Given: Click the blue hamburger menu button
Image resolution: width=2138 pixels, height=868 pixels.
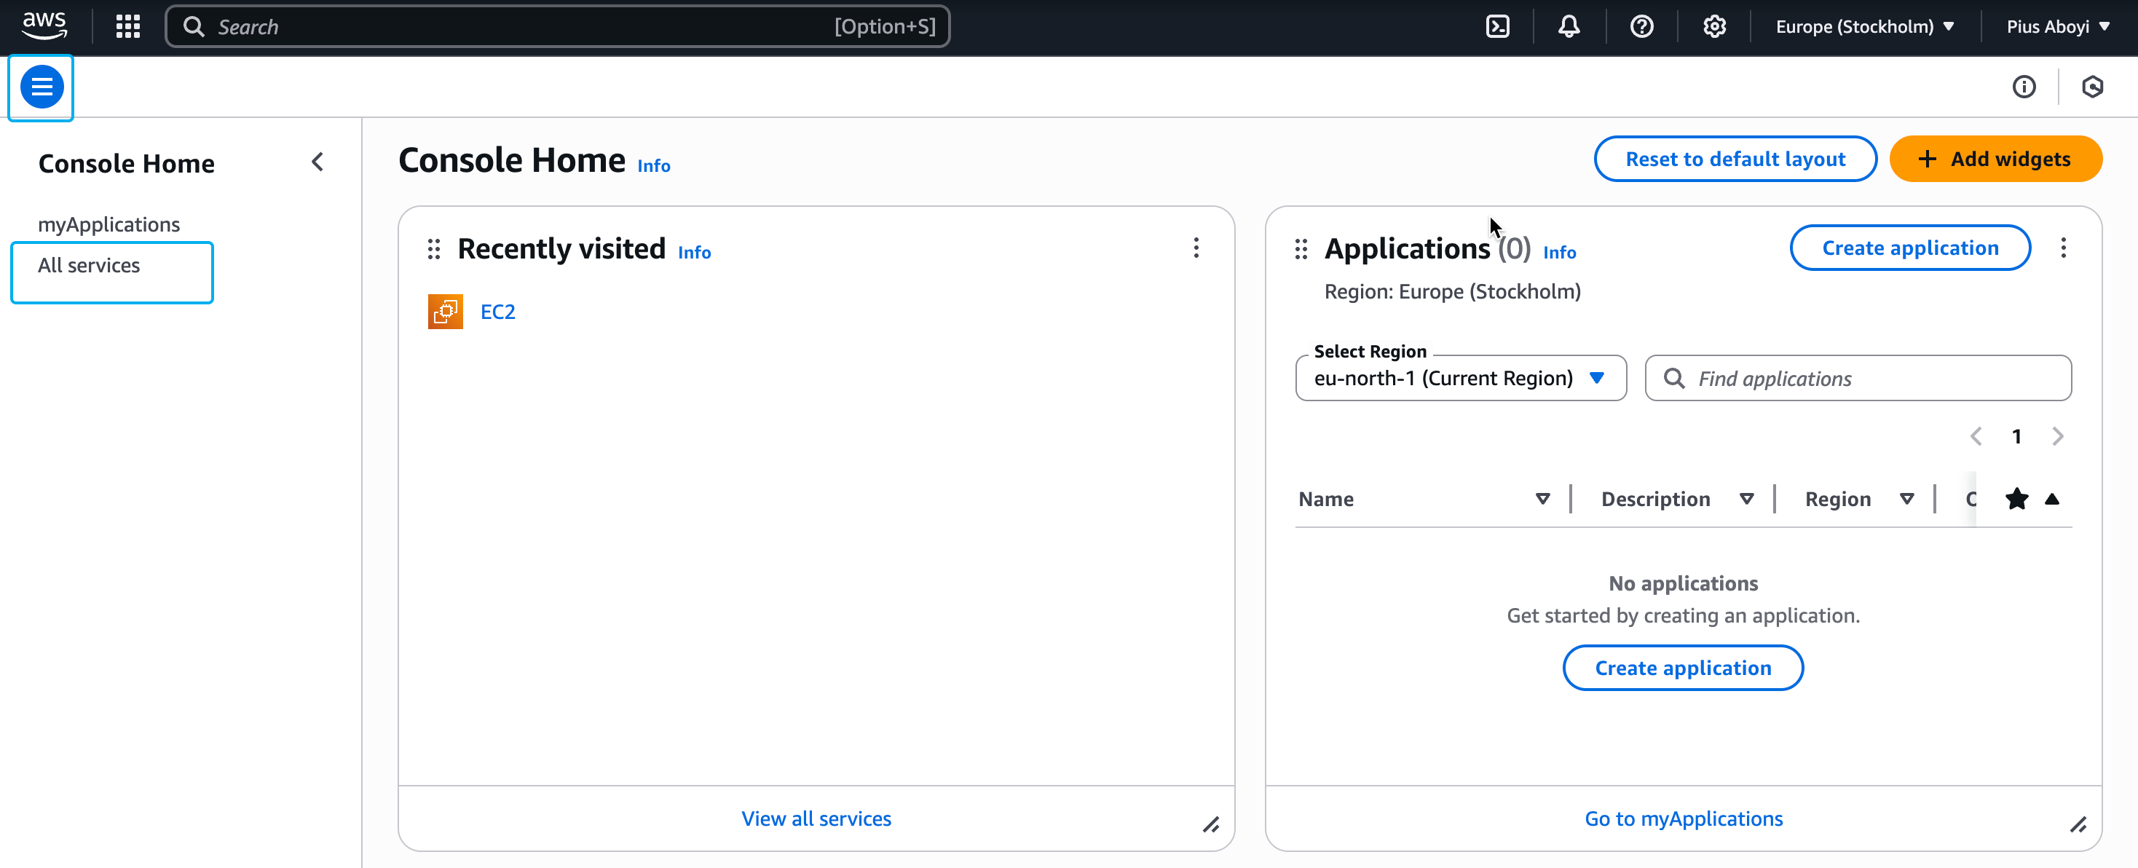Looking at the screenshot, I should [x=42, y=87].
